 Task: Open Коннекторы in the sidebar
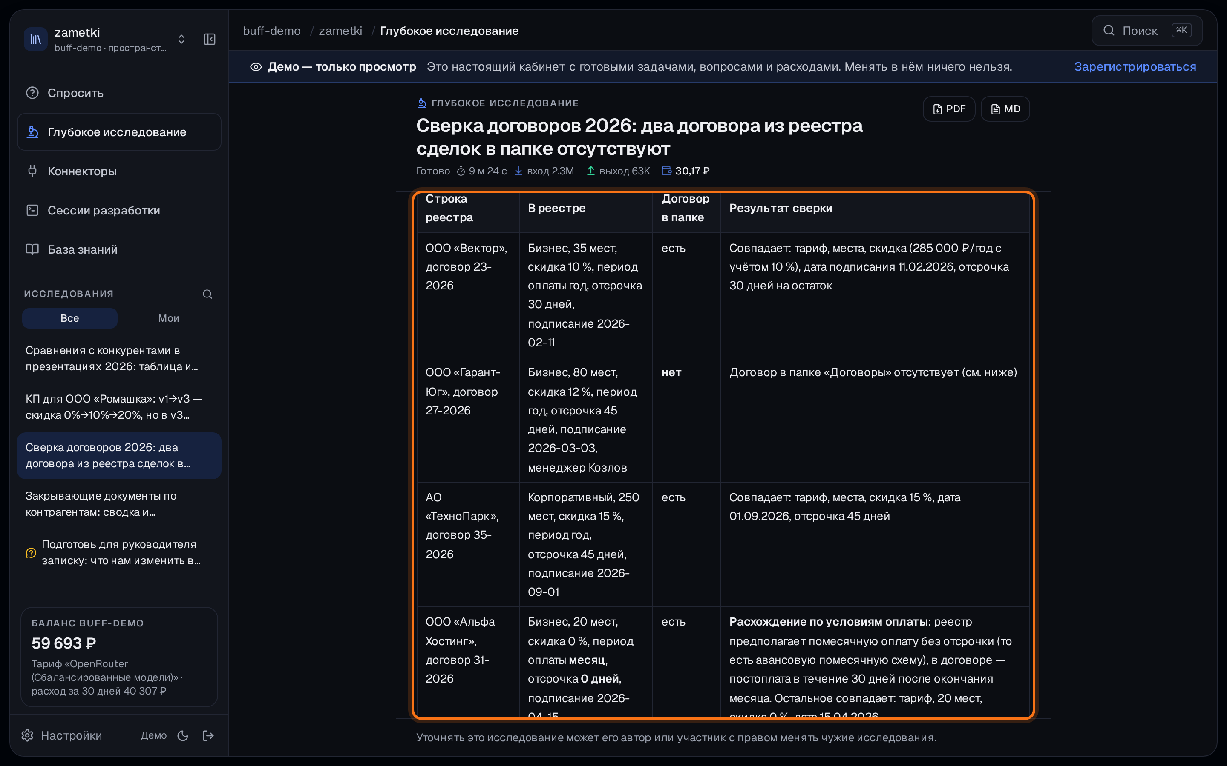click(119, 171)
